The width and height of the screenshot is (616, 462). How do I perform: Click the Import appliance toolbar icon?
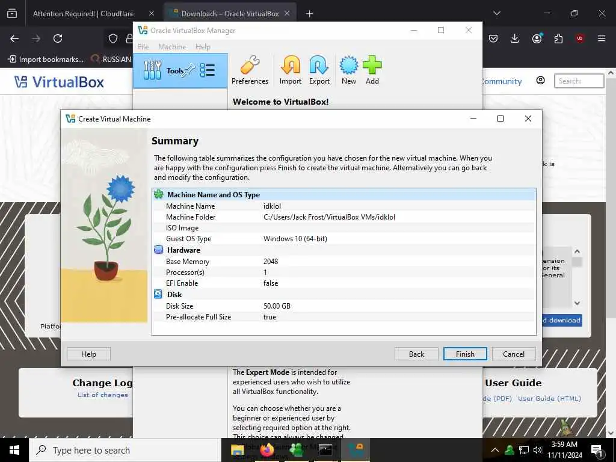(x=291, y=70)
